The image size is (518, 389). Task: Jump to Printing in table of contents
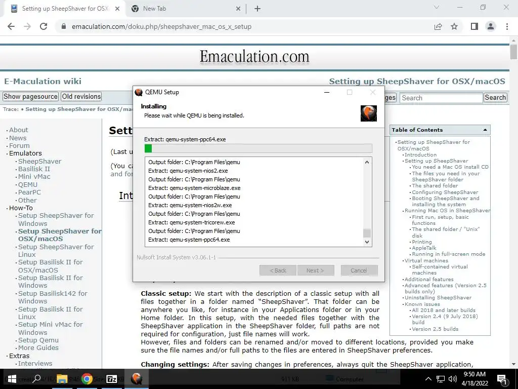[421, 242]
